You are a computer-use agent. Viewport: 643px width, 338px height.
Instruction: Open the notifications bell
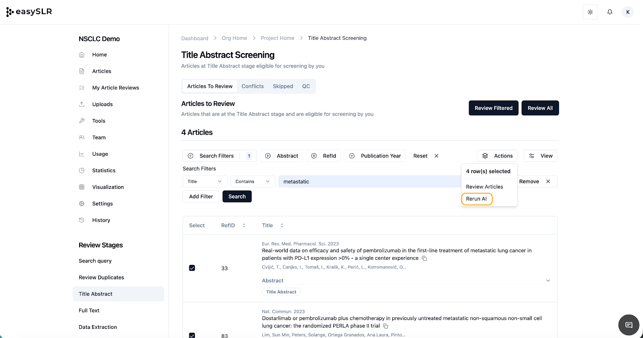click(610, 12)
